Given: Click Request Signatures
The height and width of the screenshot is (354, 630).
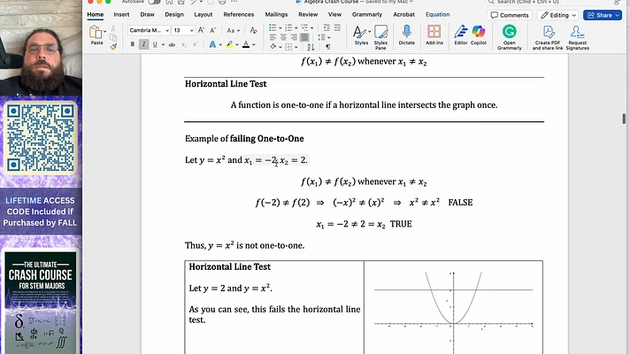Looking at the screenshot, I should [x=578, y=37].
